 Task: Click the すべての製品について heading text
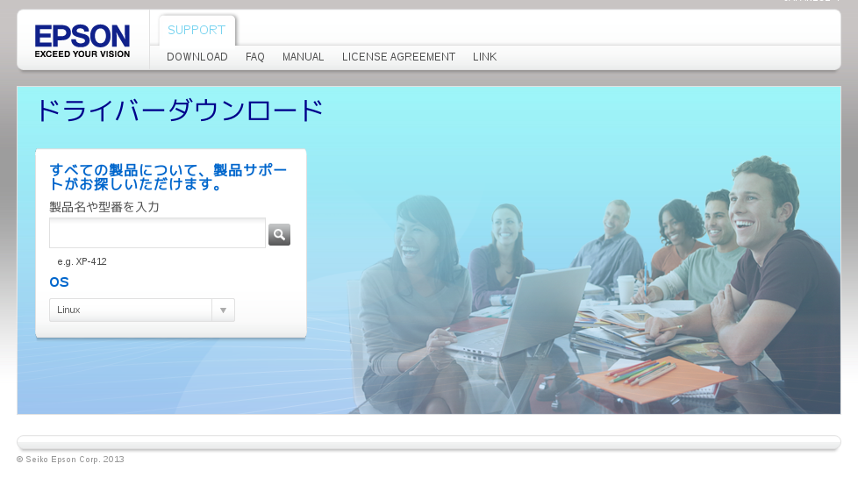coord(168,177)
